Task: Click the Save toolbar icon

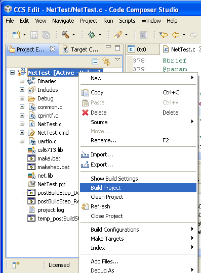Action: click(x=34, y=35)
